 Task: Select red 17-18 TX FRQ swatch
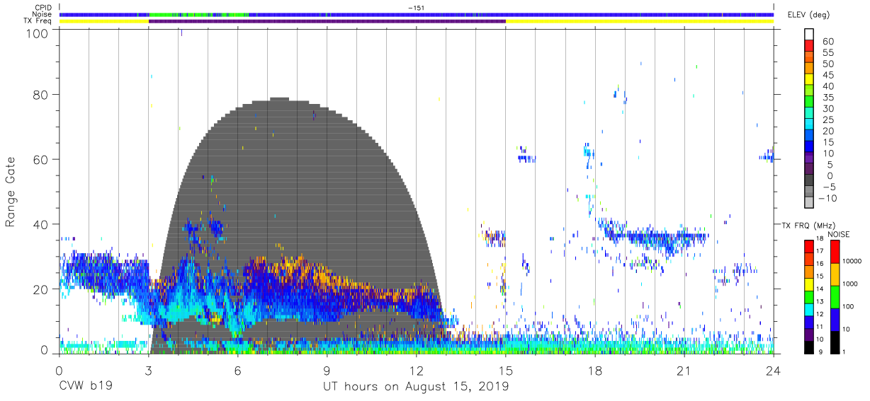[x=808, y=246]
